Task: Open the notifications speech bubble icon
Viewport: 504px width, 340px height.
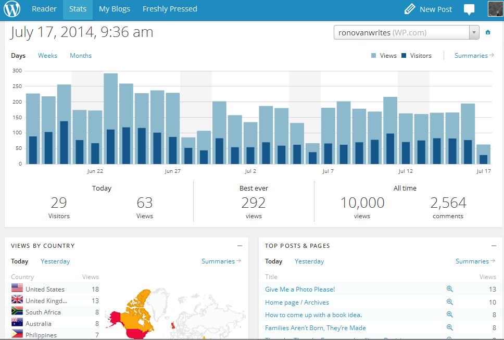Action: click(469, 9)
